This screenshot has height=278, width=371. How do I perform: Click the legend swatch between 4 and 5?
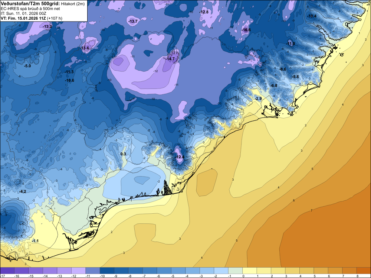pos(307,271)
